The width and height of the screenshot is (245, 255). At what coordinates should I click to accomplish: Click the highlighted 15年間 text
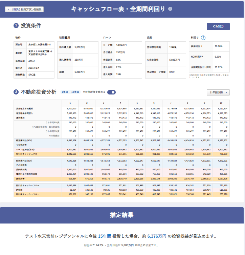pyautogui.click(x=105, y=236)
